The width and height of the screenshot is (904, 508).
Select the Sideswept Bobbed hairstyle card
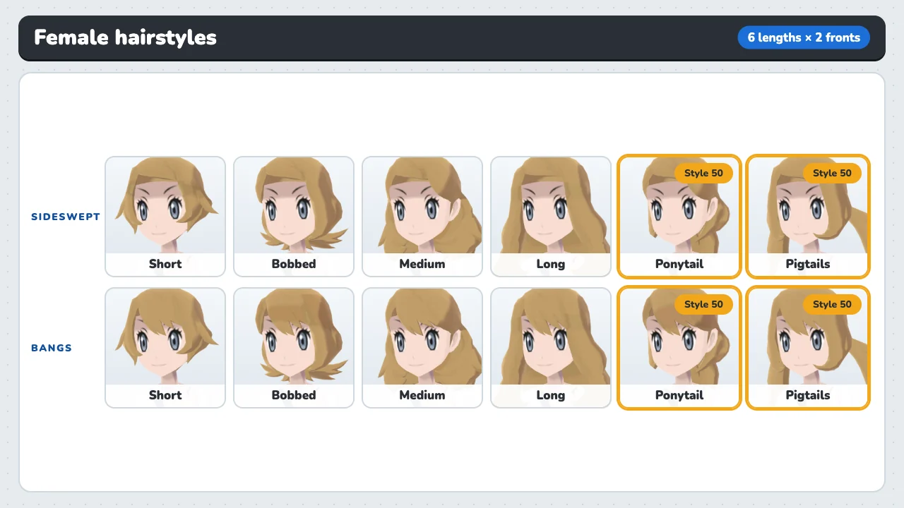tap(294, 217)
